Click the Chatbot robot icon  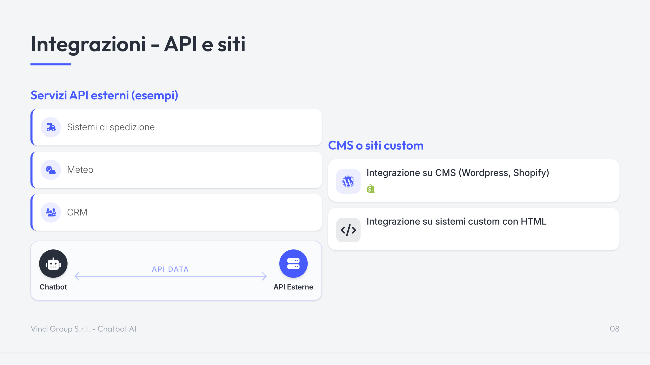(x=53, y=264)
